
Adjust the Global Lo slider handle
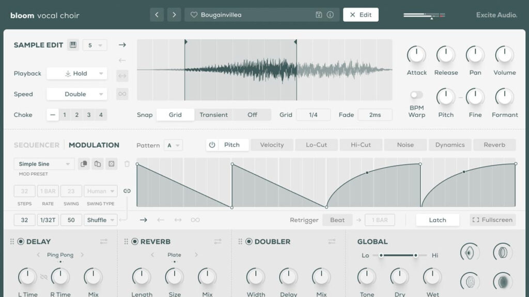point(381,255)
